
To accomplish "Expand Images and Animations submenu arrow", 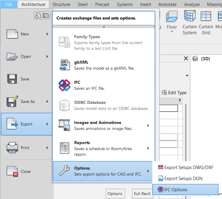I will [x=148, y=125].
